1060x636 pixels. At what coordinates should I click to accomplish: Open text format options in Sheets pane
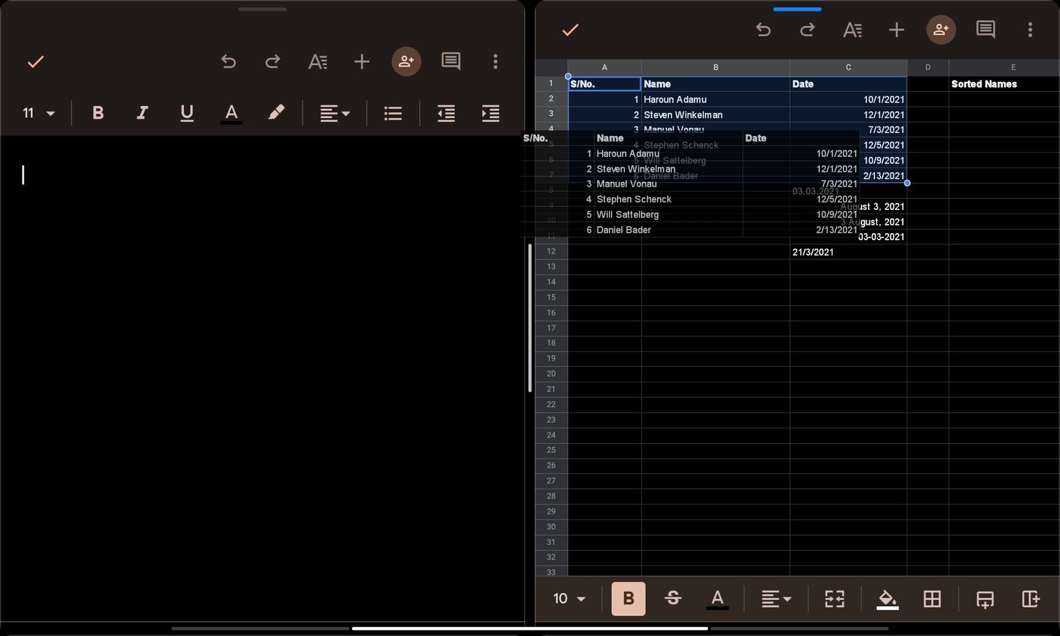pyautogui.click(x=852, y=30)
